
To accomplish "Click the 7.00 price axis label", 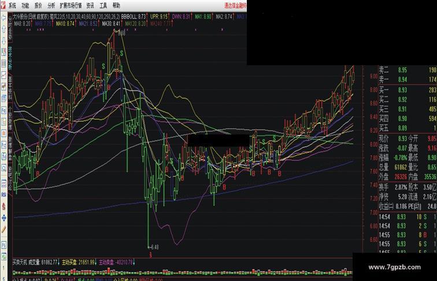I will pos(374,212).
